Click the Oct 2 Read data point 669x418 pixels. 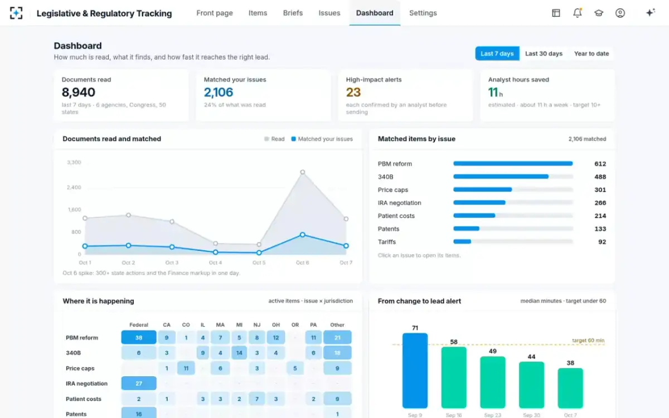click(x=128, y=215)
